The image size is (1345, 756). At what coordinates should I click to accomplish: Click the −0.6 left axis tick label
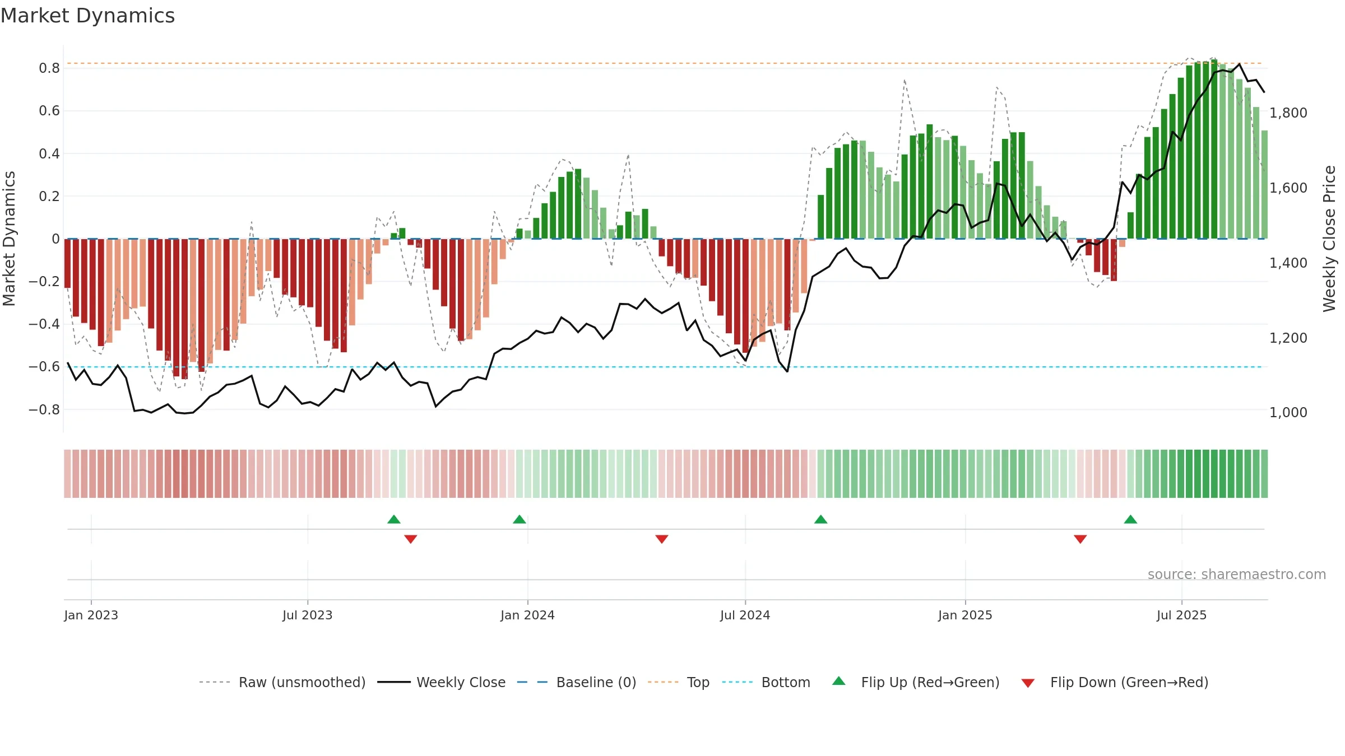click(x=44, y=367)
